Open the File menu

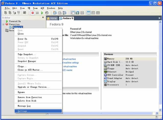7,8
